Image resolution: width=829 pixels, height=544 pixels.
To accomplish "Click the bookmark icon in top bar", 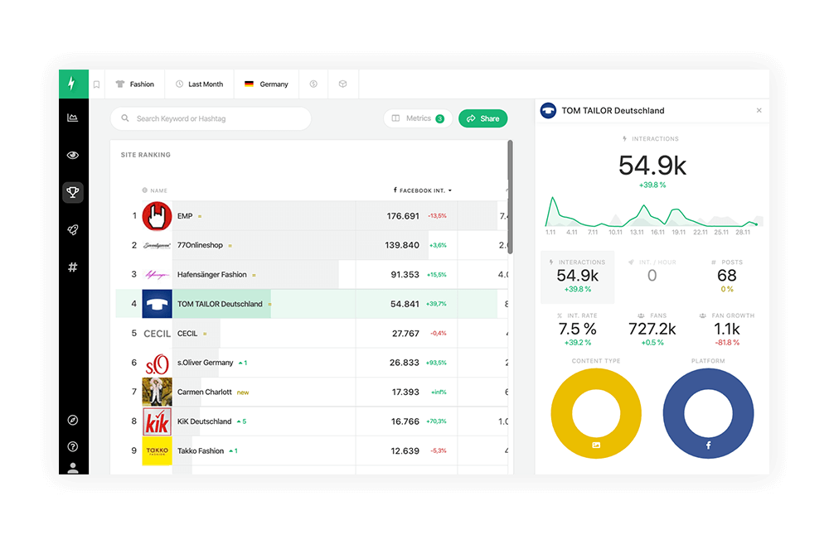I will [96, 84].
